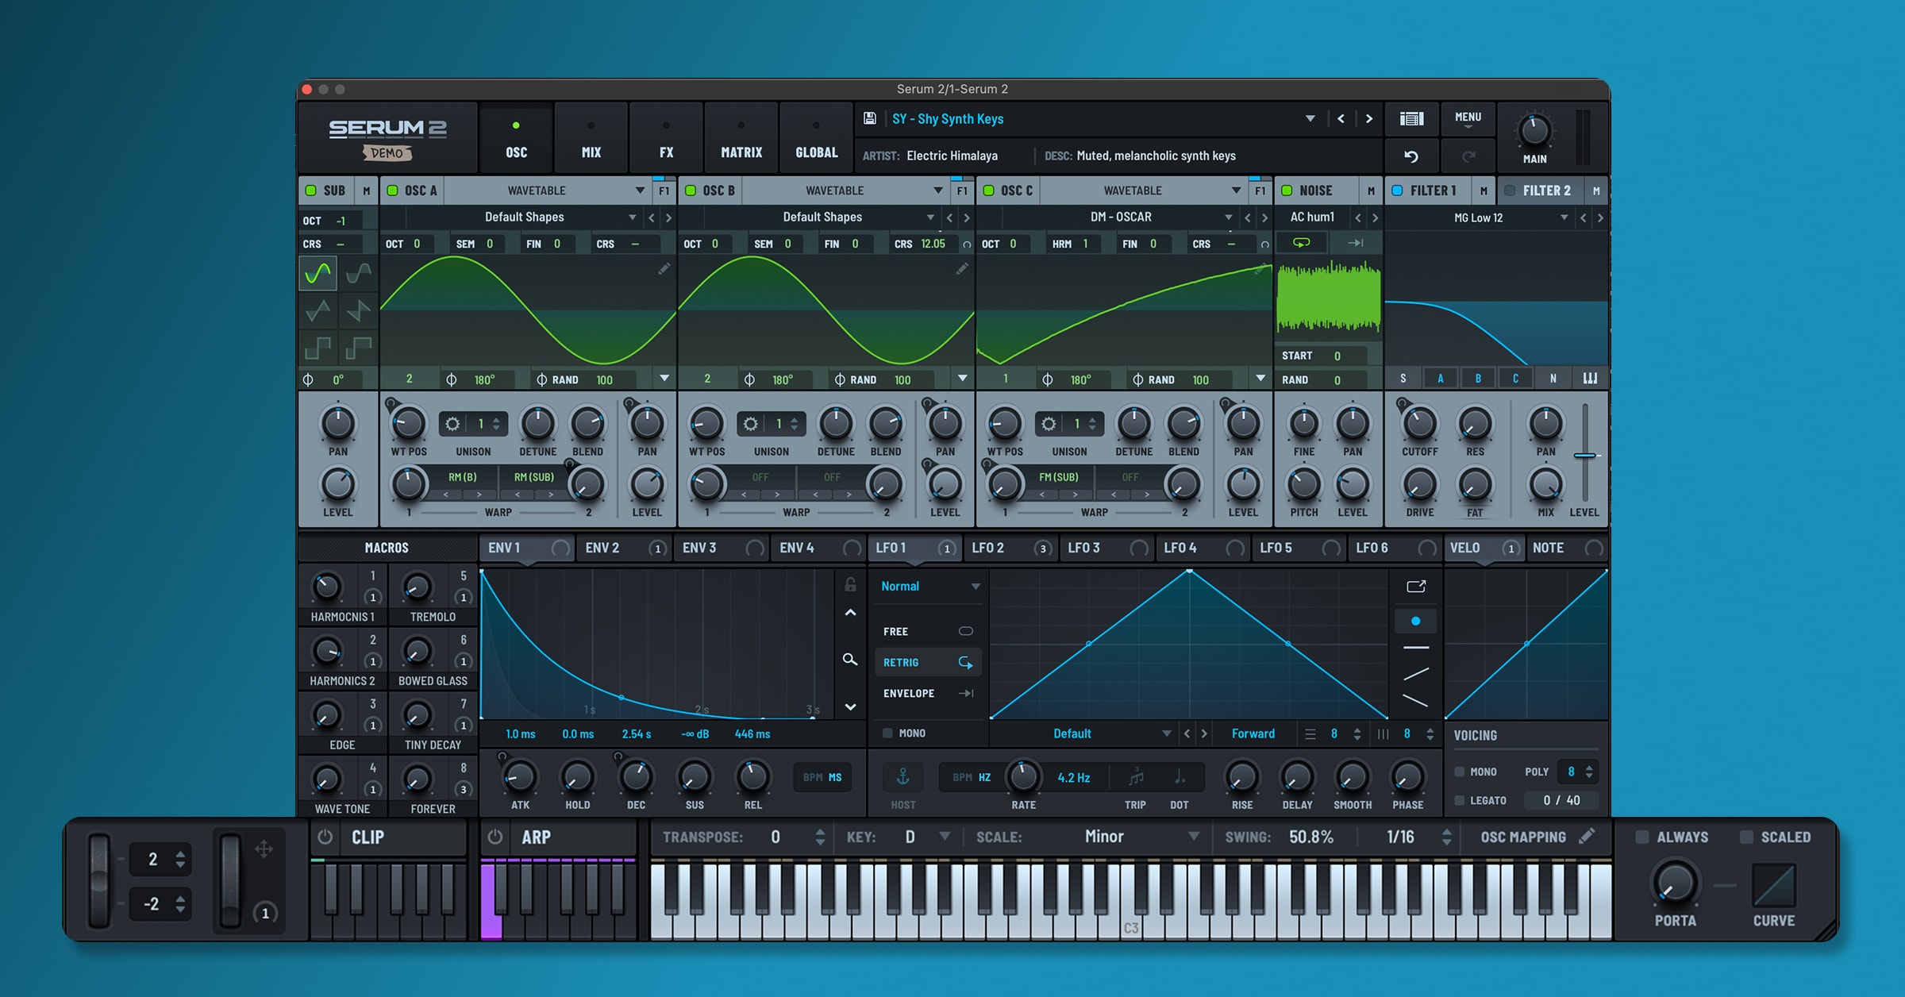The height and width of the screenshot is (997, 1905).
Task: Enable ALWAYS portamento checkbox
Action: [x=1642, y=837]
